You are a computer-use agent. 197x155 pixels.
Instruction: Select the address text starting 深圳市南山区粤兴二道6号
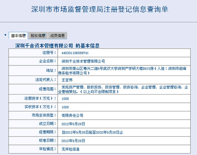pyautogui.click(x=122, y=71)
